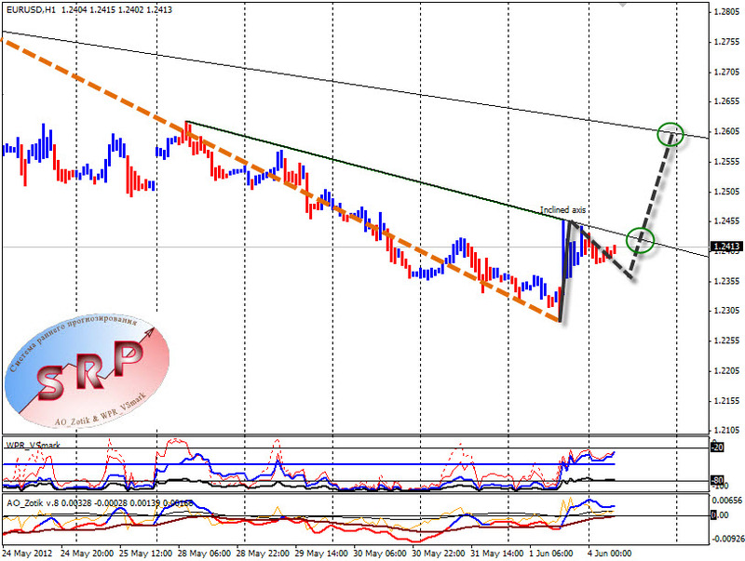Select the 1.2605 price axis value
Image resolution: width=745 pixels, height=561 pixels.
pyautogui.click(x=727, y=131)
